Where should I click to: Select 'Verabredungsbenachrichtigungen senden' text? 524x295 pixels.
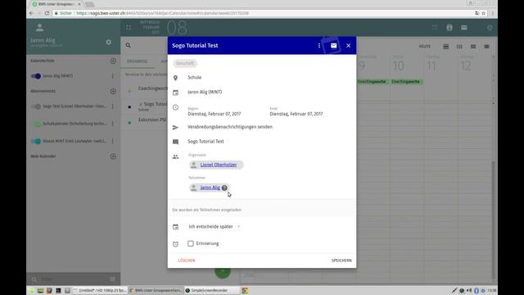click(x=230, y=127)
